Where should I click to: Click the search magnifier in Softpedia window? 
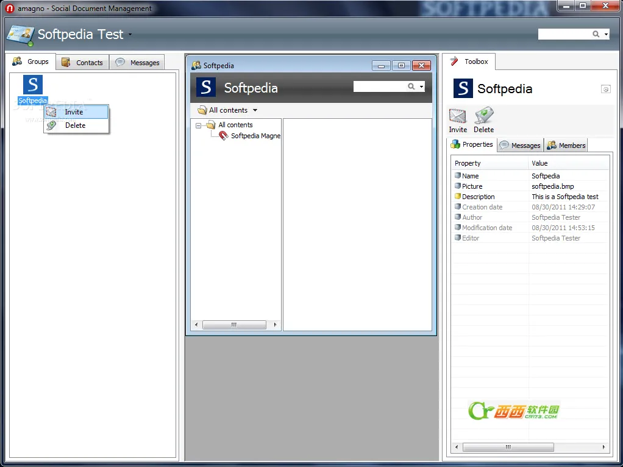(x=411, y=86)
